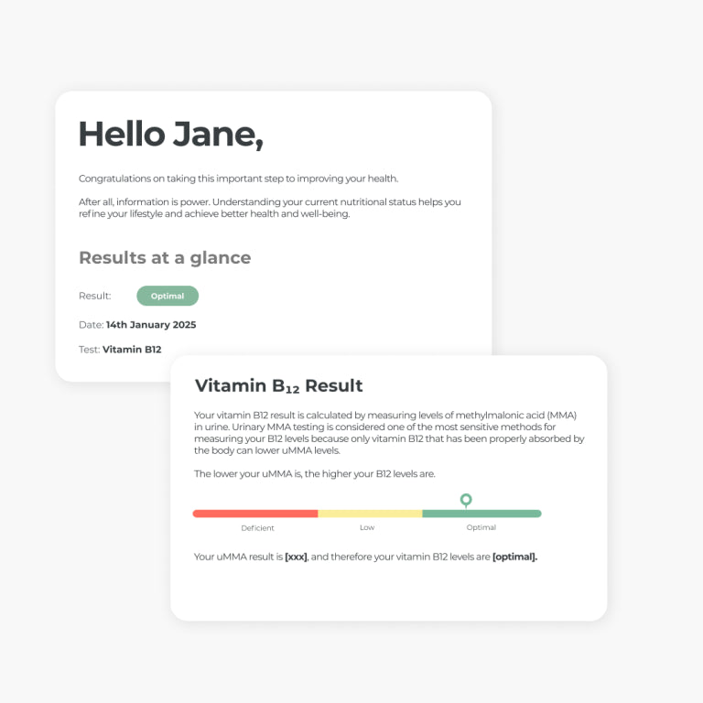Click the bold "[optimal]." text
Image resolution: width=703 pixels, height=703 pixels.
point(514,557)
